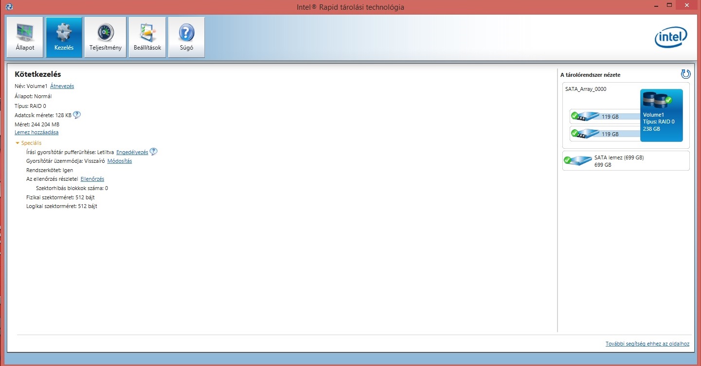
Task: Click "Írási gyorsítótár pufferürítése: Letiltva" text
Action: [70, 152]
